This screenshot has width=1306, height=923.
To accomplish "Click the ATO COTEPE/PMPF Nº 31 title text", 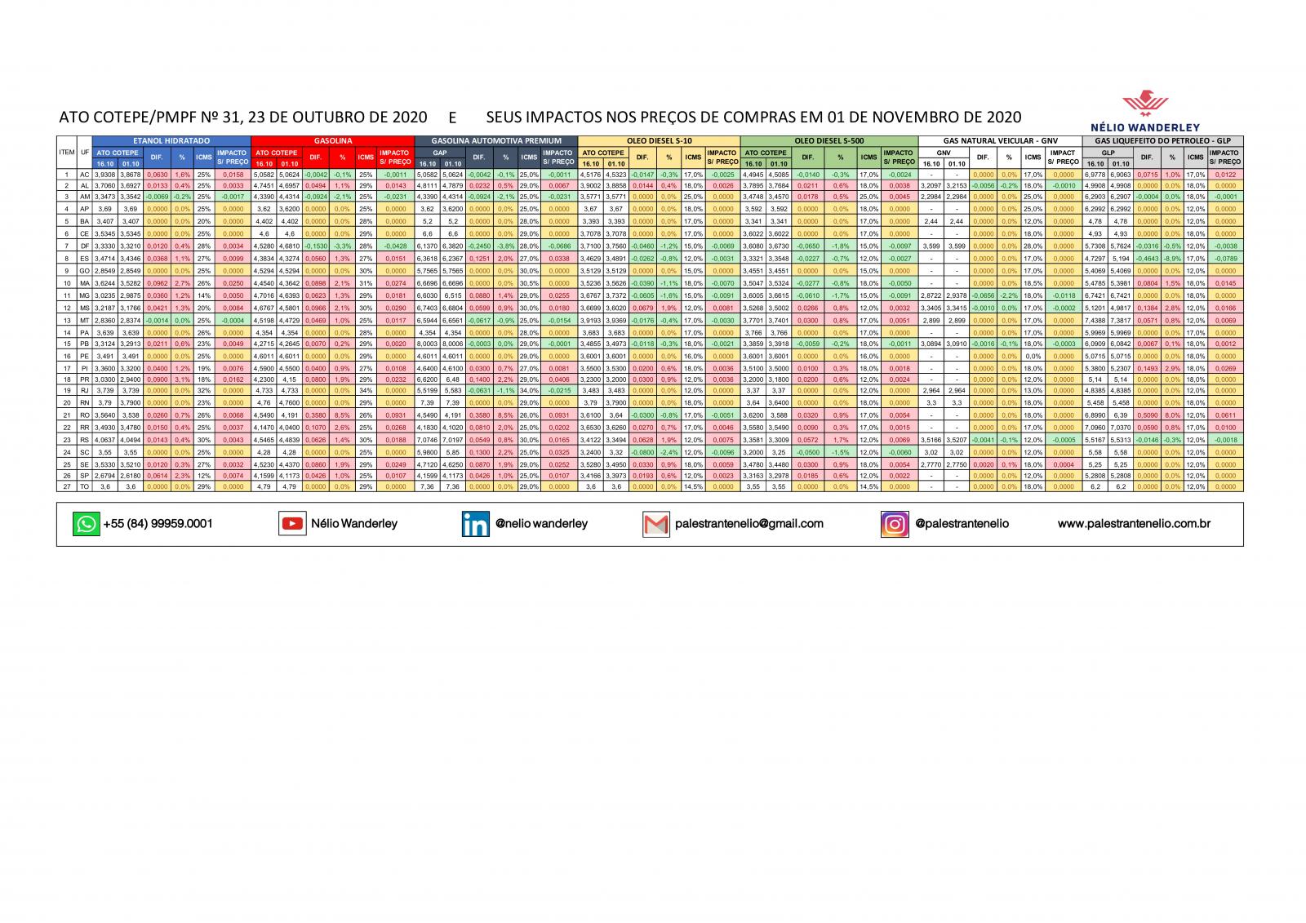I will point(243,117).
